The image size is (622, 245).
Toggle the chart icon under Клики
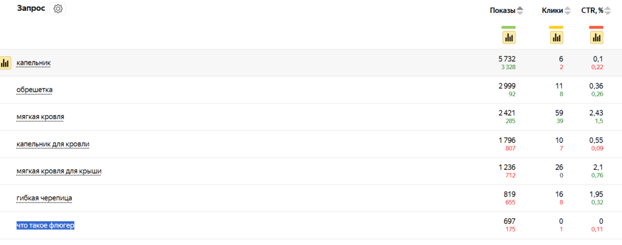556,37
